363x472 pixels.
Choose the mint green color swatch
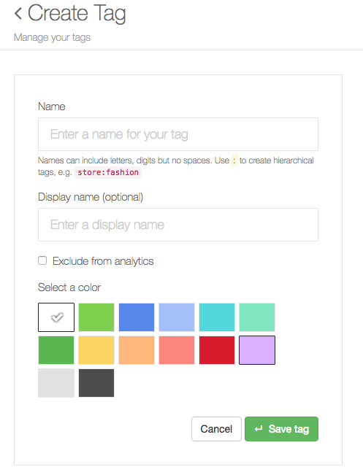coord(257,317)
